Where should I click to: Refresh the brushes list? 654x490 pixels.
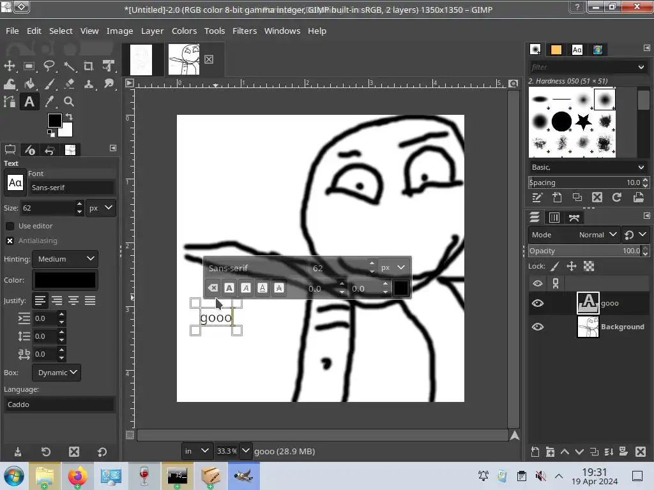617,197
